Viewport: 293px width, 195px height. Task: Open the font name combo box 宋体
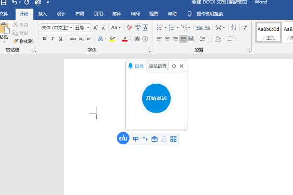pos(57,28)
